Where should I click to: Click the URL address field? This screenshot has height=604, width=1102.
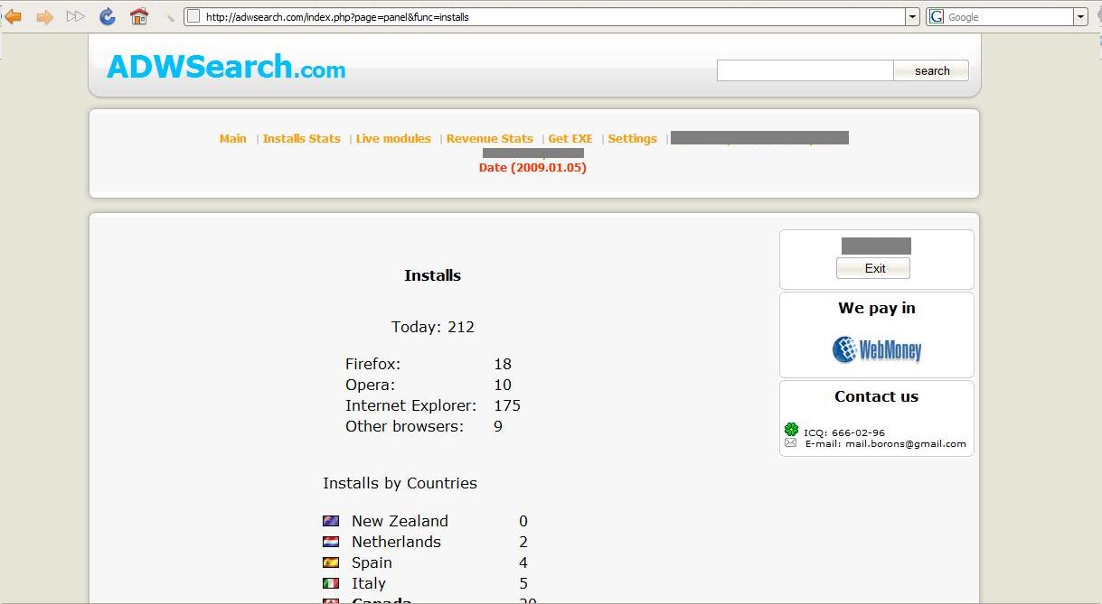553,16
